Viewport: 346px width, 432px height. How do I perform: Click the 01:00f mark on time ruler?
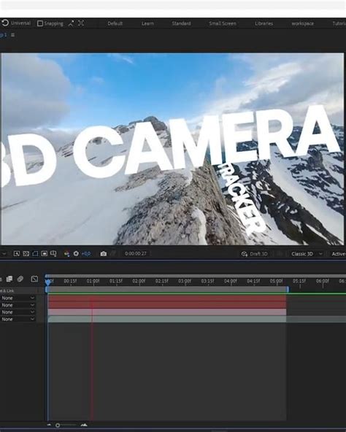point(93,281)
